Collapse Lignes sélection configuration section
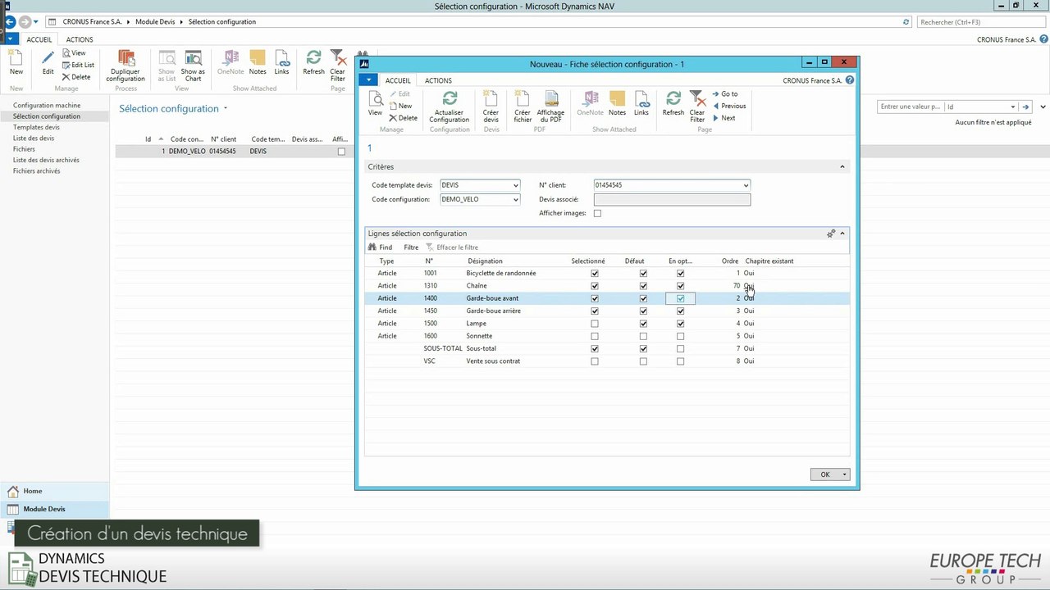This screenshot has height=590, width=1050. click(x=842, y=234)
